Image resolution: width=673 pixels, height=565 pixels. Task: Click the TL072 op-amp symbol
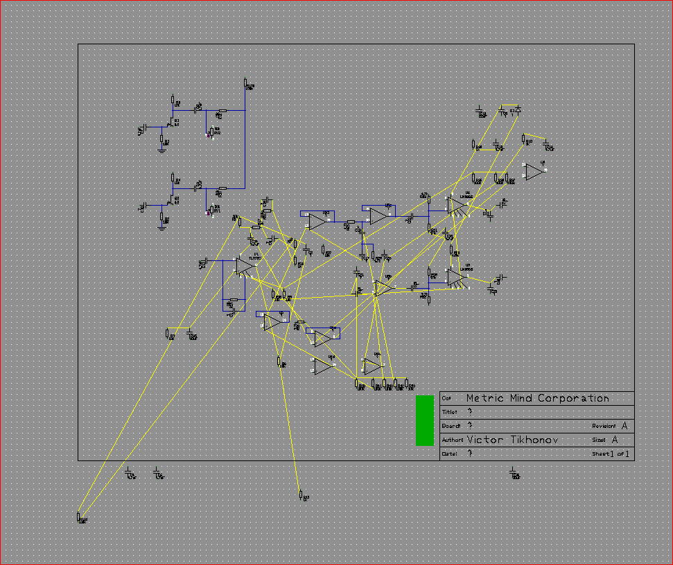click(244, 266)
